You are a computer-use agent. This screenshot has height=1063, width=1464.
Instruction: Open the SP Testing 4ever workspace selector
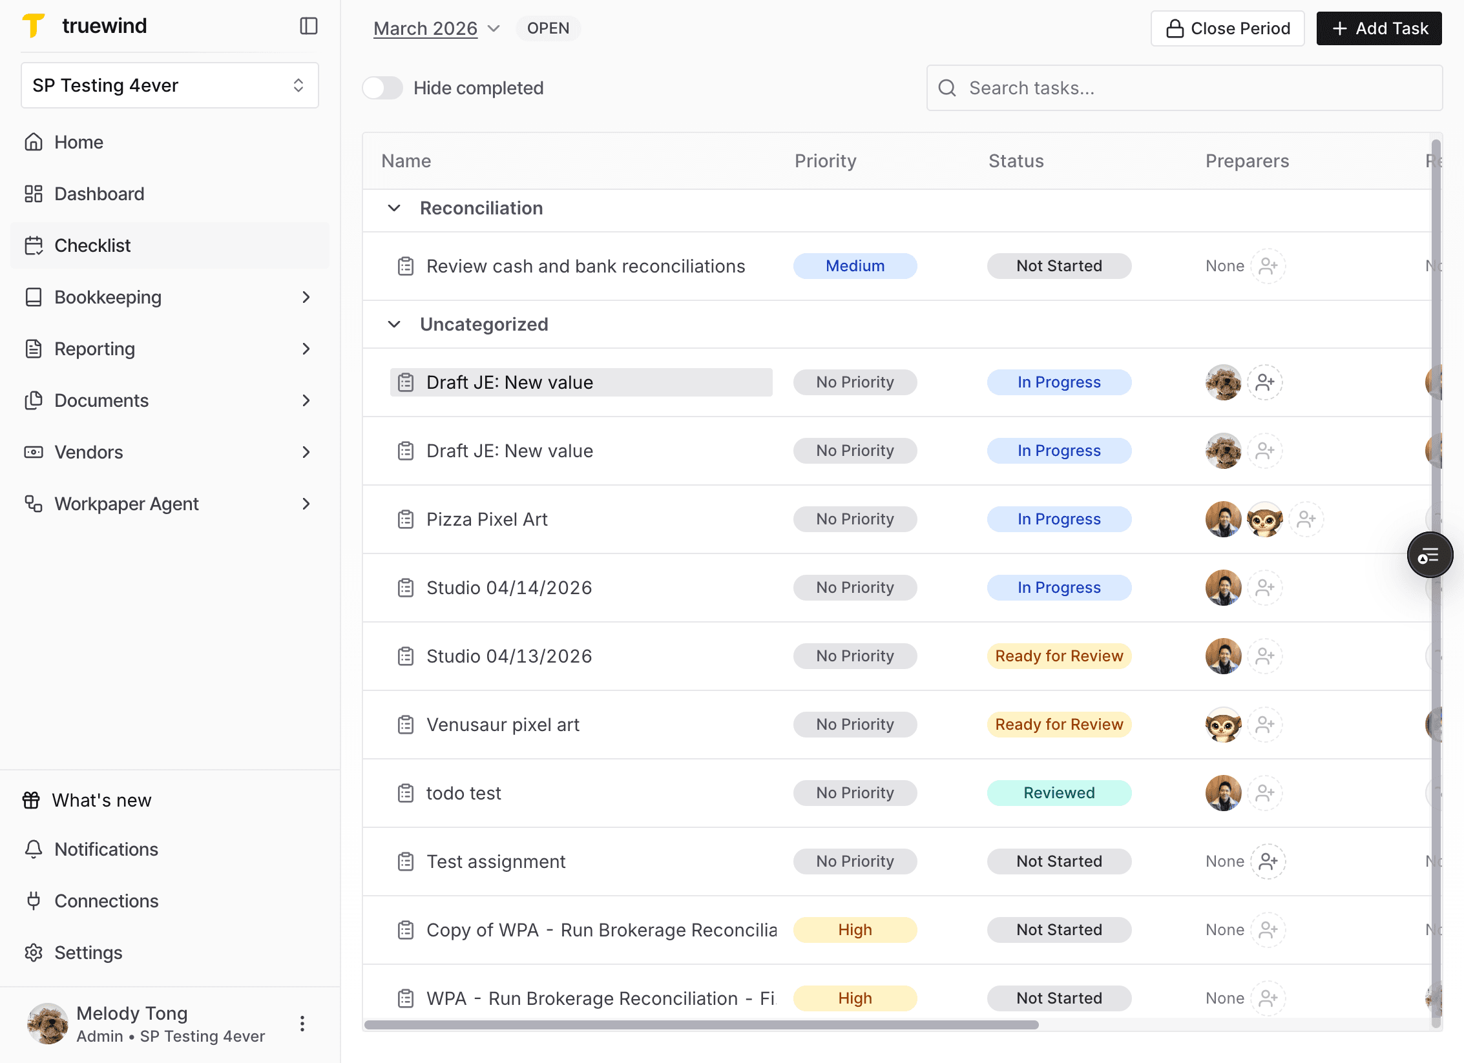169,85
